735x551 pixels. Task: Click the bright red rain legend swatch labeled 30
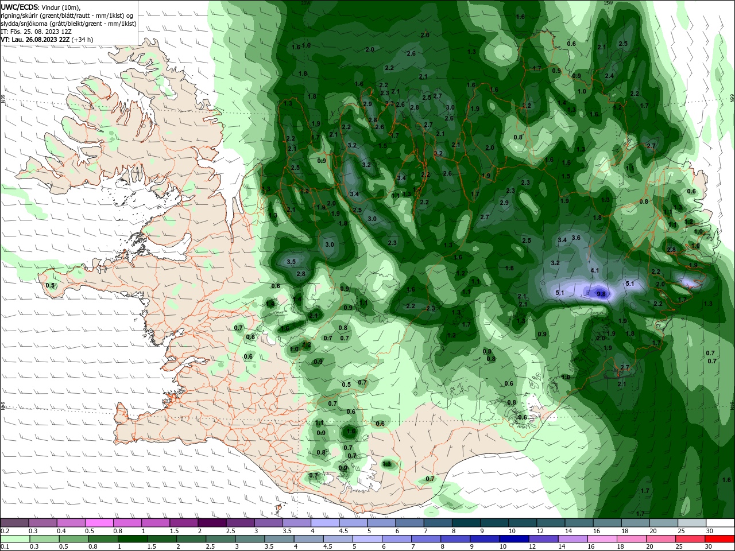pyautogui.click(x=720, y=539)
